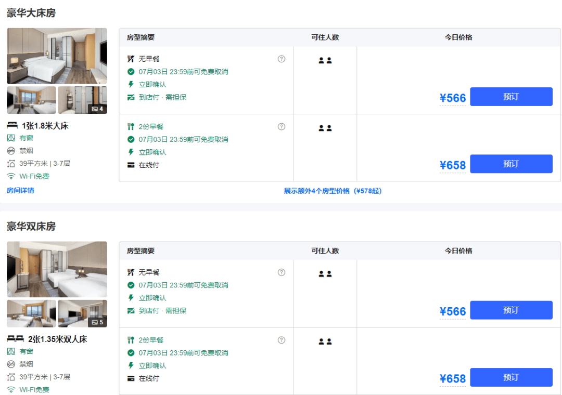Book the ¥566 豪华双床房 rate
Image resolution: width=562 pixels, height=395 pixels.
pos(511,310)
